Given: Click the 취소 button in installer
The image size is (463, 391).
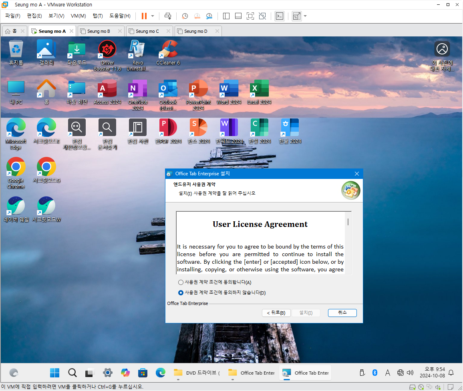Looking at the screenshot, I should tap(342, 313).
